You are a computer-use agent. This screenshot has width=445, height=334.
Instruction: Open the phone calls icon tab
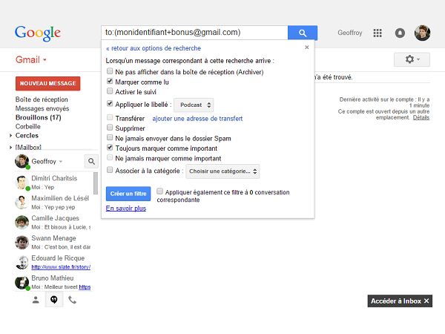click(73, 300)
